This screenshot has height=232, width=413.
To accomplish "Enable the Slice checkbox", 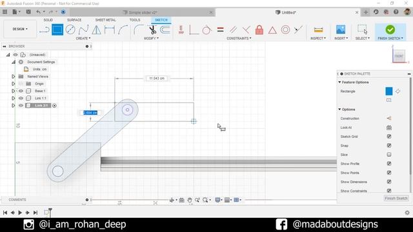I will (389, 155).
